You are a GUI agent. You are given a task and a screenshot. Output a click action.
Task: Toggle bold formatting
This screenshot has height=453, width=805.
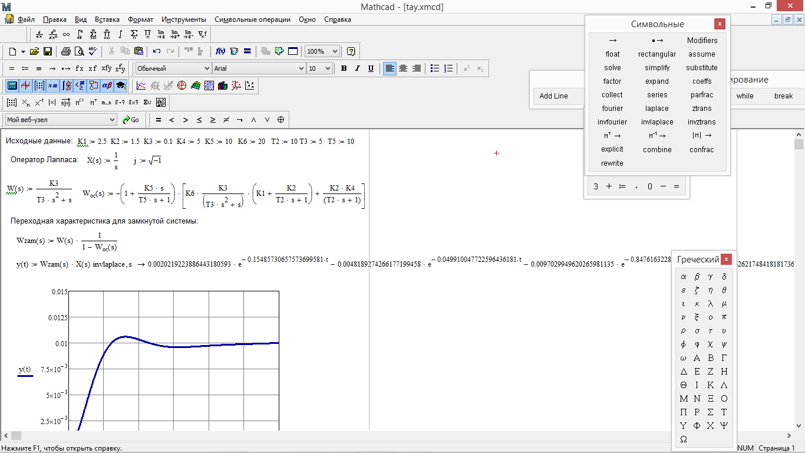344,68
